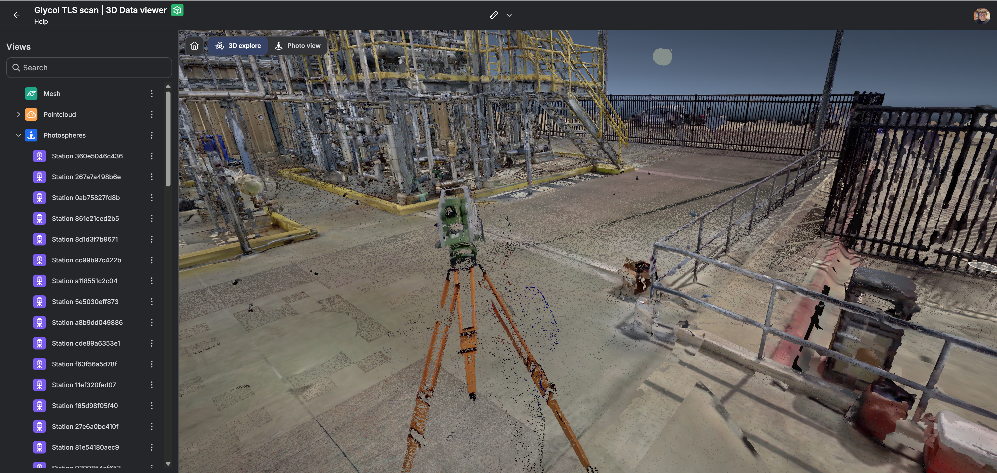The image size is (997, 473).
Task: Click the Mesh layer icon
Action: pyautogui.click(x=31, y=94)
